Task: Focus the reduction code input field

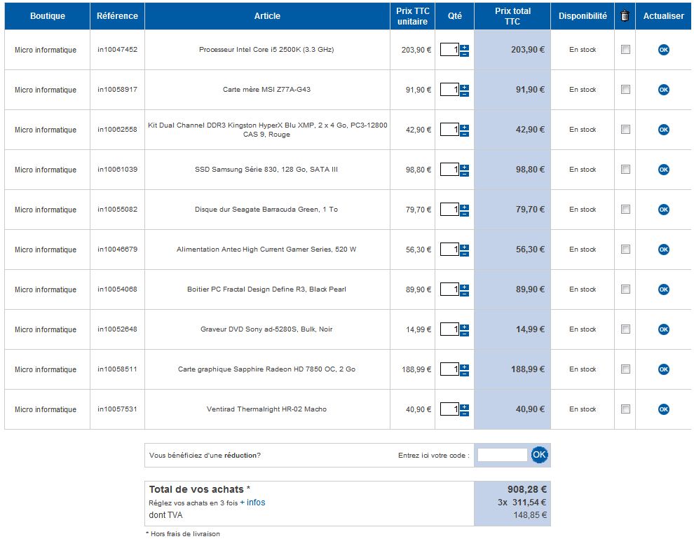Action: pyautogui.click(x=503, y=455)
